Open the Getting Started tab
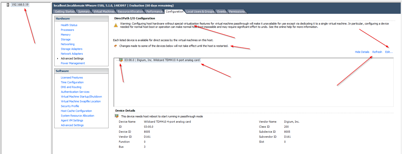Viewport: 402px width, 154px height. pos(65,12)
